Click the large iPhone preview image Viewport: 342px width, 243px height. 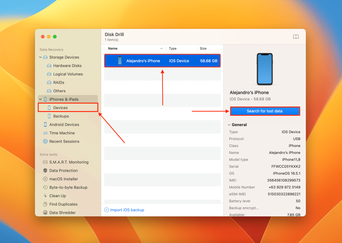pos(264,69)
